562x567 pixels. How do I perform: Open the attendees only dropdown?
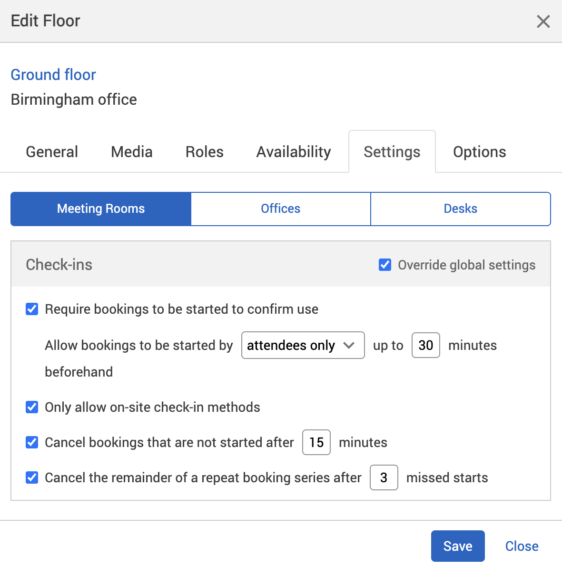point(303,345)
